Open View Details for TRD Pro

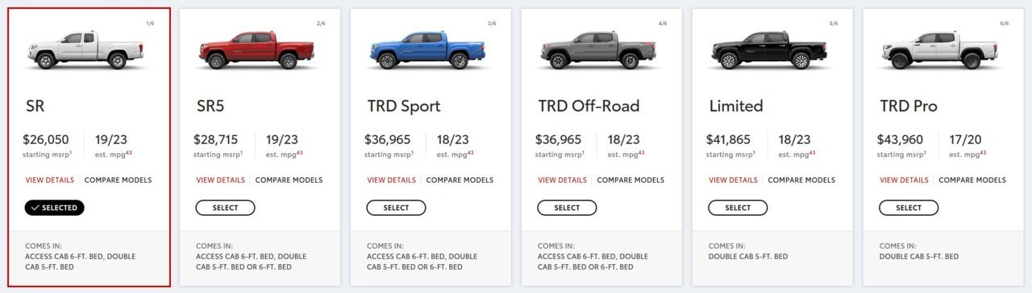[x=905, y=180]
